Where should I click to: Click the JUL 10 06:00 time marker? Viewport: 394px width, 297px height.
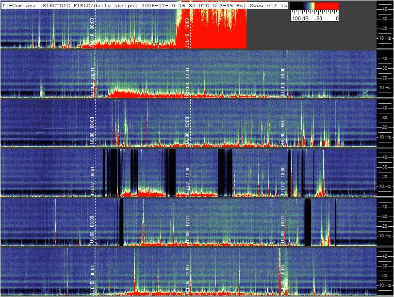(92, 32)
